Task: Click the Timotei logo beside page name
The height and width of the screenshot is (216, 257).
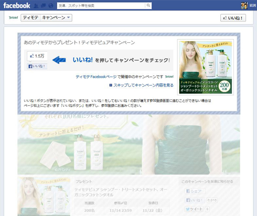Action: pos(14,18)
